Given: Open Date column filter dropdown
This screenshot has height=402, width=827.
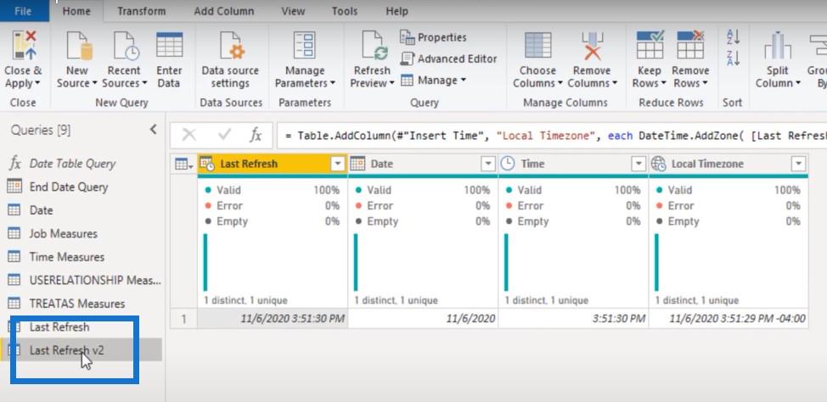Looking at the screenshot, I should [x=488, y=165].
